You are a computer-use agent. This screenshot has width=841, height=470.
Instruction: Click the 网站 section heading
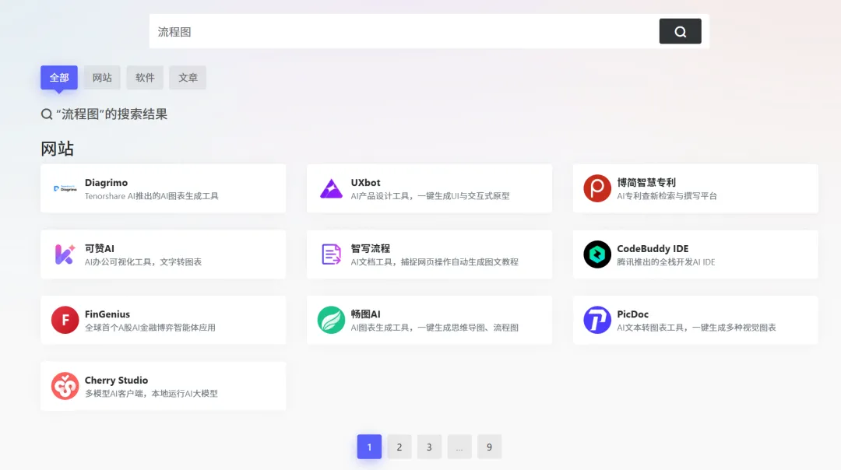(58, 149)
